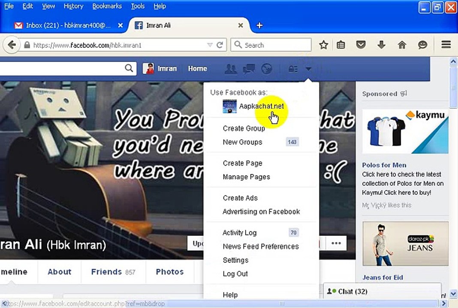458x308 pixels.
Task: Open the History menu
Action: (73, 6)
